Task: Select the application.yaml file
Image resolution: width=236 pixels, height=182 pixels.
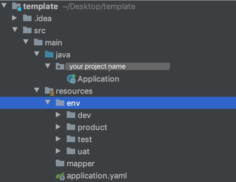Action: (96, 176)
